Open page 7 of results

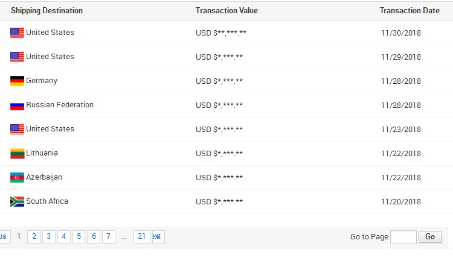point(109,237)
